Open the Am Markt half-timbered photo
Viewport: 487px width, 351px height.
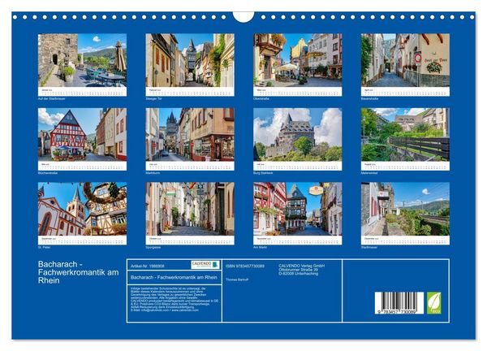tap(298, 209)
